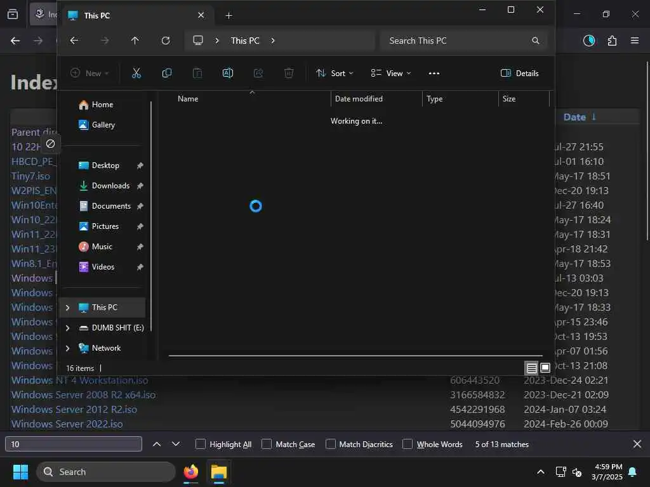Open the Windows Start menu
Screen dimensions: 650x487
(20, 472)
